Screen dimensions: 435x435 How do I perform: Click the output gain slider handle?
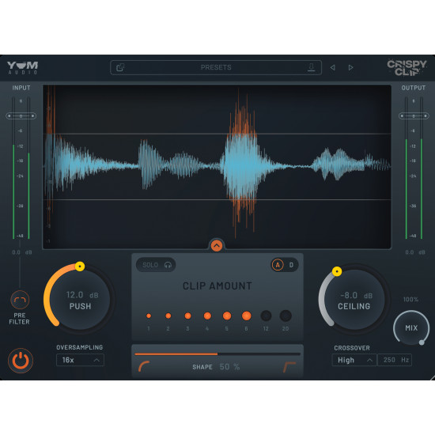414,116
